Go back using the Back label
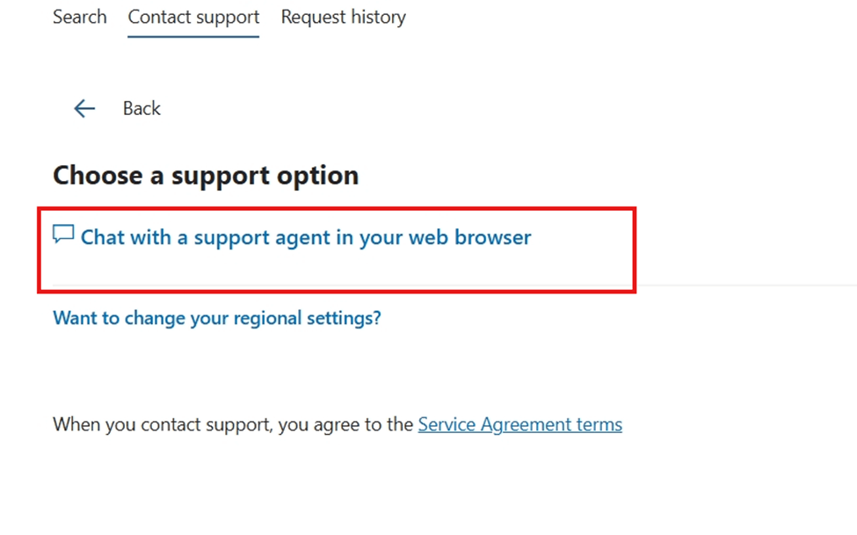 point(141,108)
